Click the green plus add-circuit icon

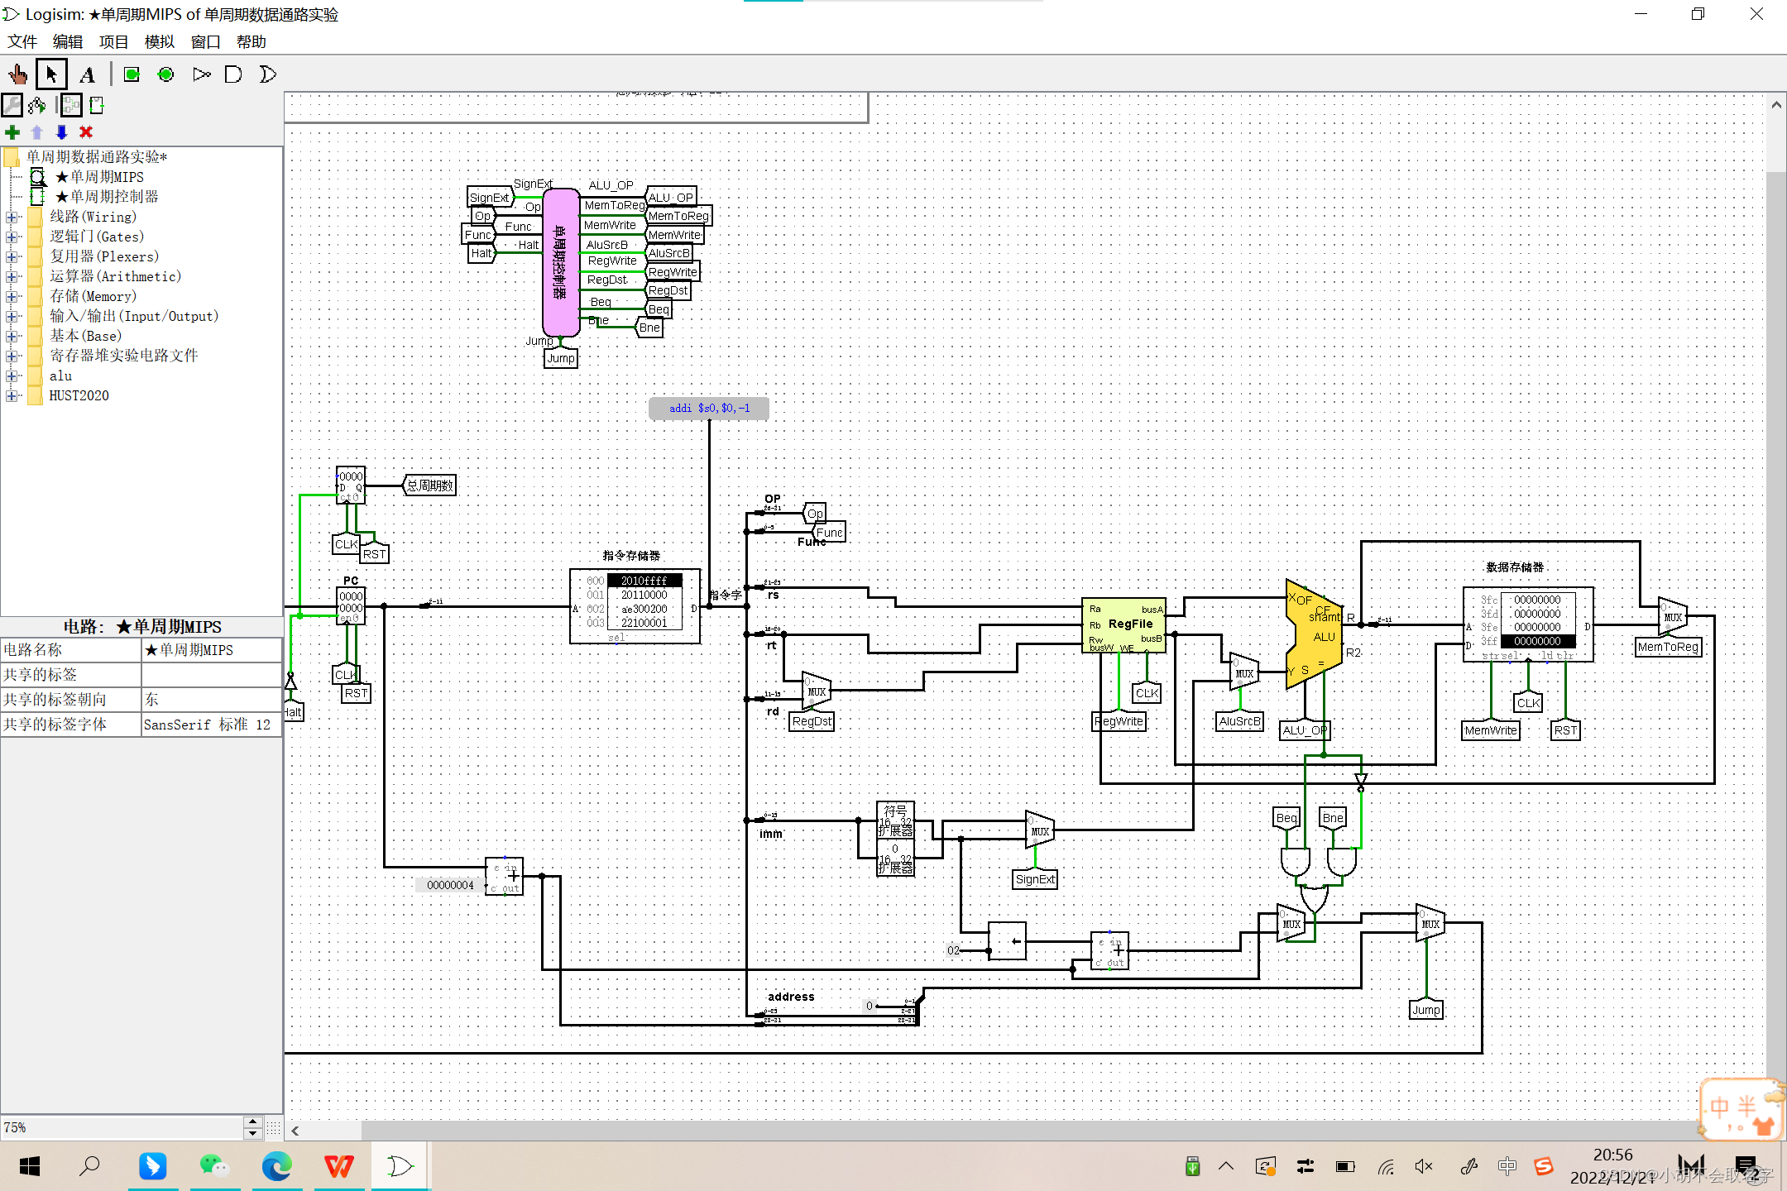point(12,132)
